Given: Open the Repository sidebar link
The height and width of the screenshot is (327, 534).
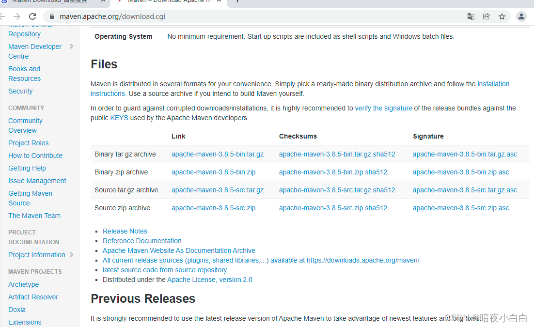Looking at the screenshot, I should pyautogui.click(x=25, y=34).
